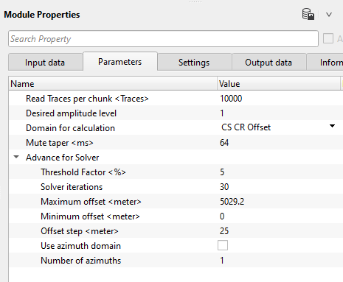
Task: Click the Offset step <meter> row label
Action: tap(80, 231)
